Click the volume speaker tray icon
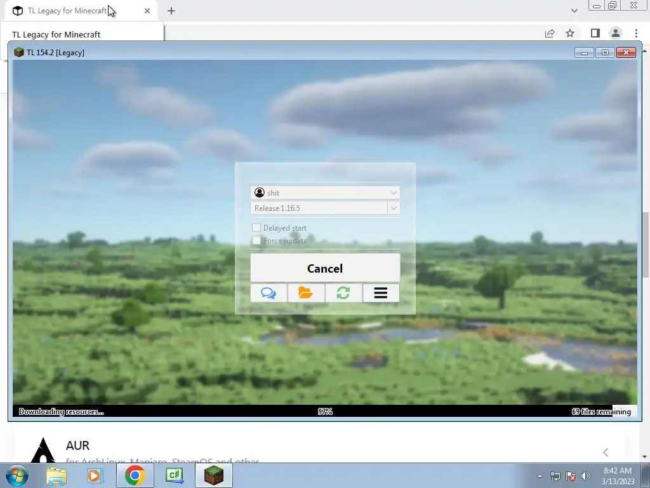The image size is (650, 488). point(585,476)
